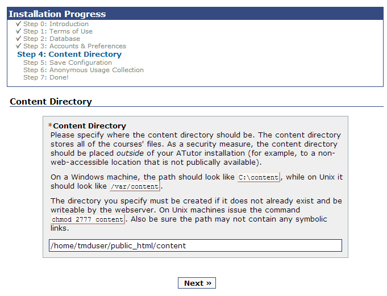Click the C:\content example path

[259, 177]
